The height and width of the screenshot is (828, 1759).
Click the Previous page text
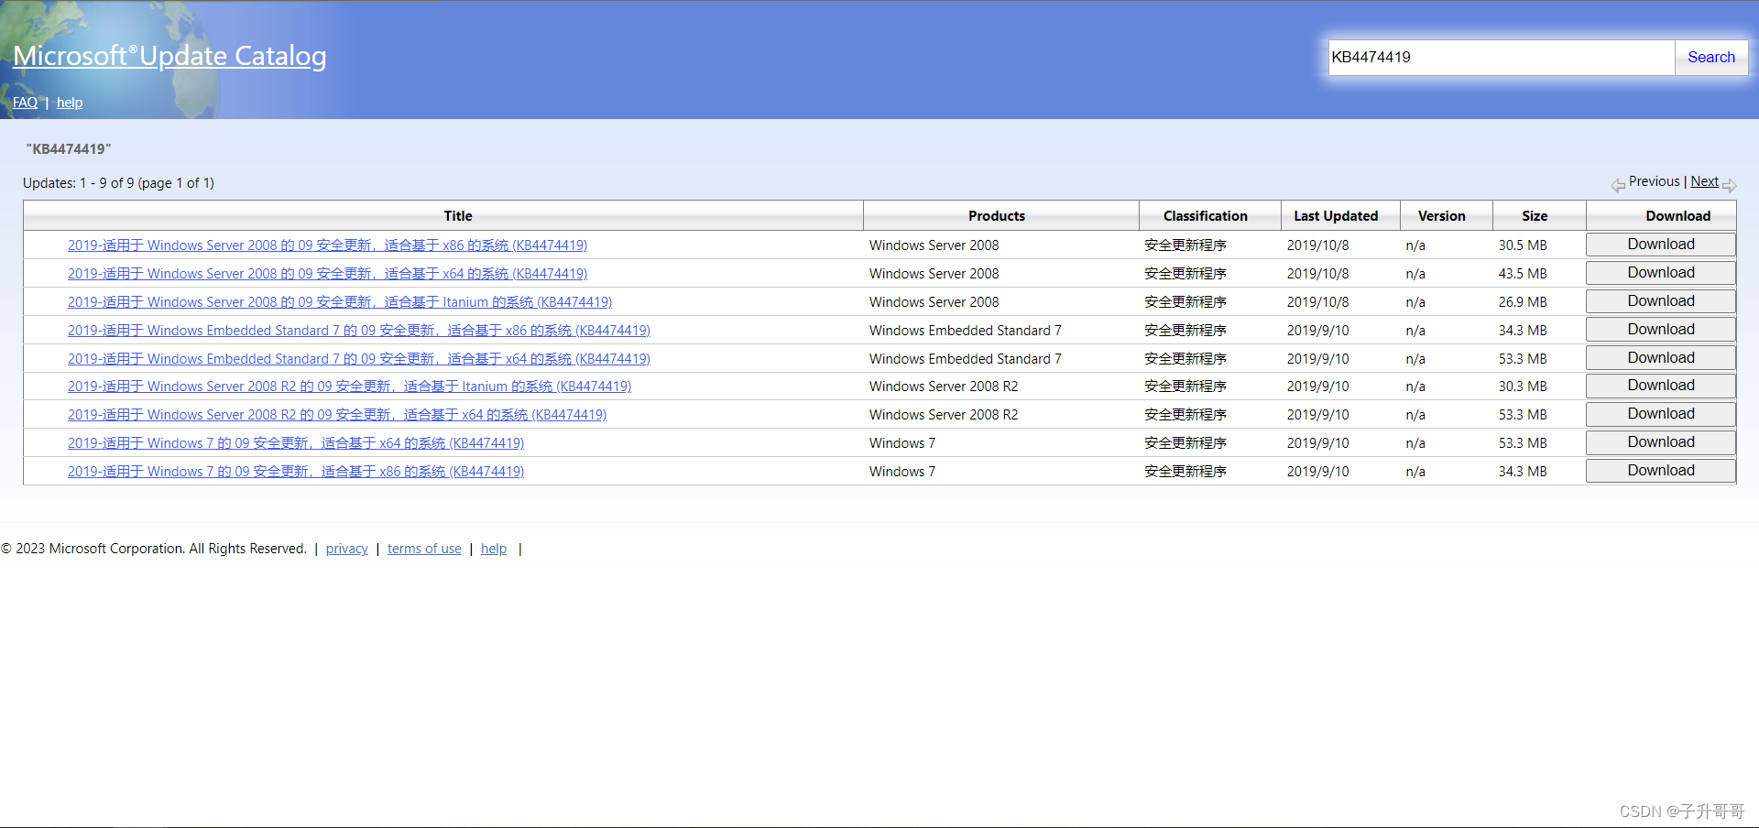[1654, 181]
